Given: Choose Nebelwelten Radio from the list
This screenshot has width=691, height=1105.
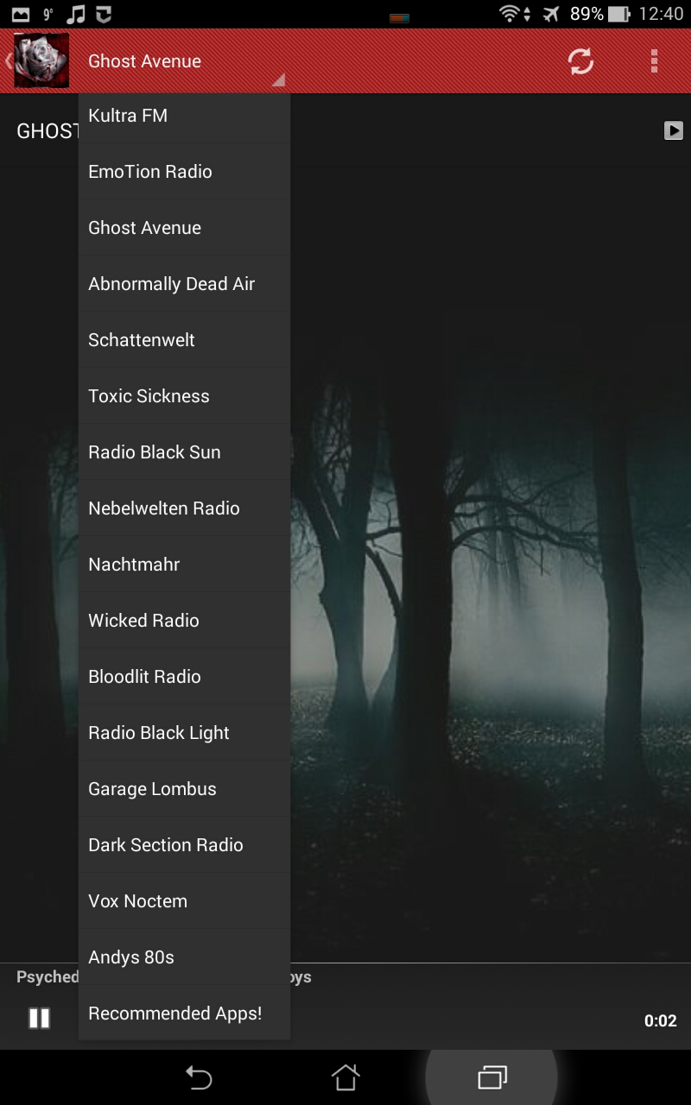Looking at the screenshot, I should pyautogui.click(x=163, y=508).
